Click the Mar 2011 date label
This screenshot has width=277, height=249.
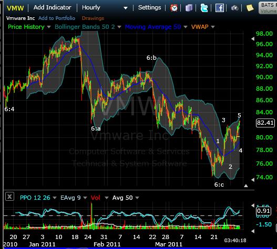169,244
